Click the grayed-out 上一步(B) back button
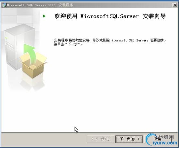 (100, 139)
